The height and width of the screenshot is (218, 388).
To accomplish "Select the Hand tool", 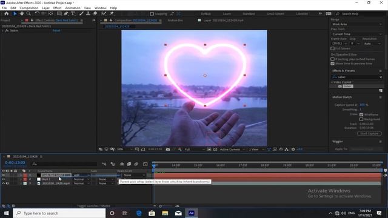I will pos(22,13).
